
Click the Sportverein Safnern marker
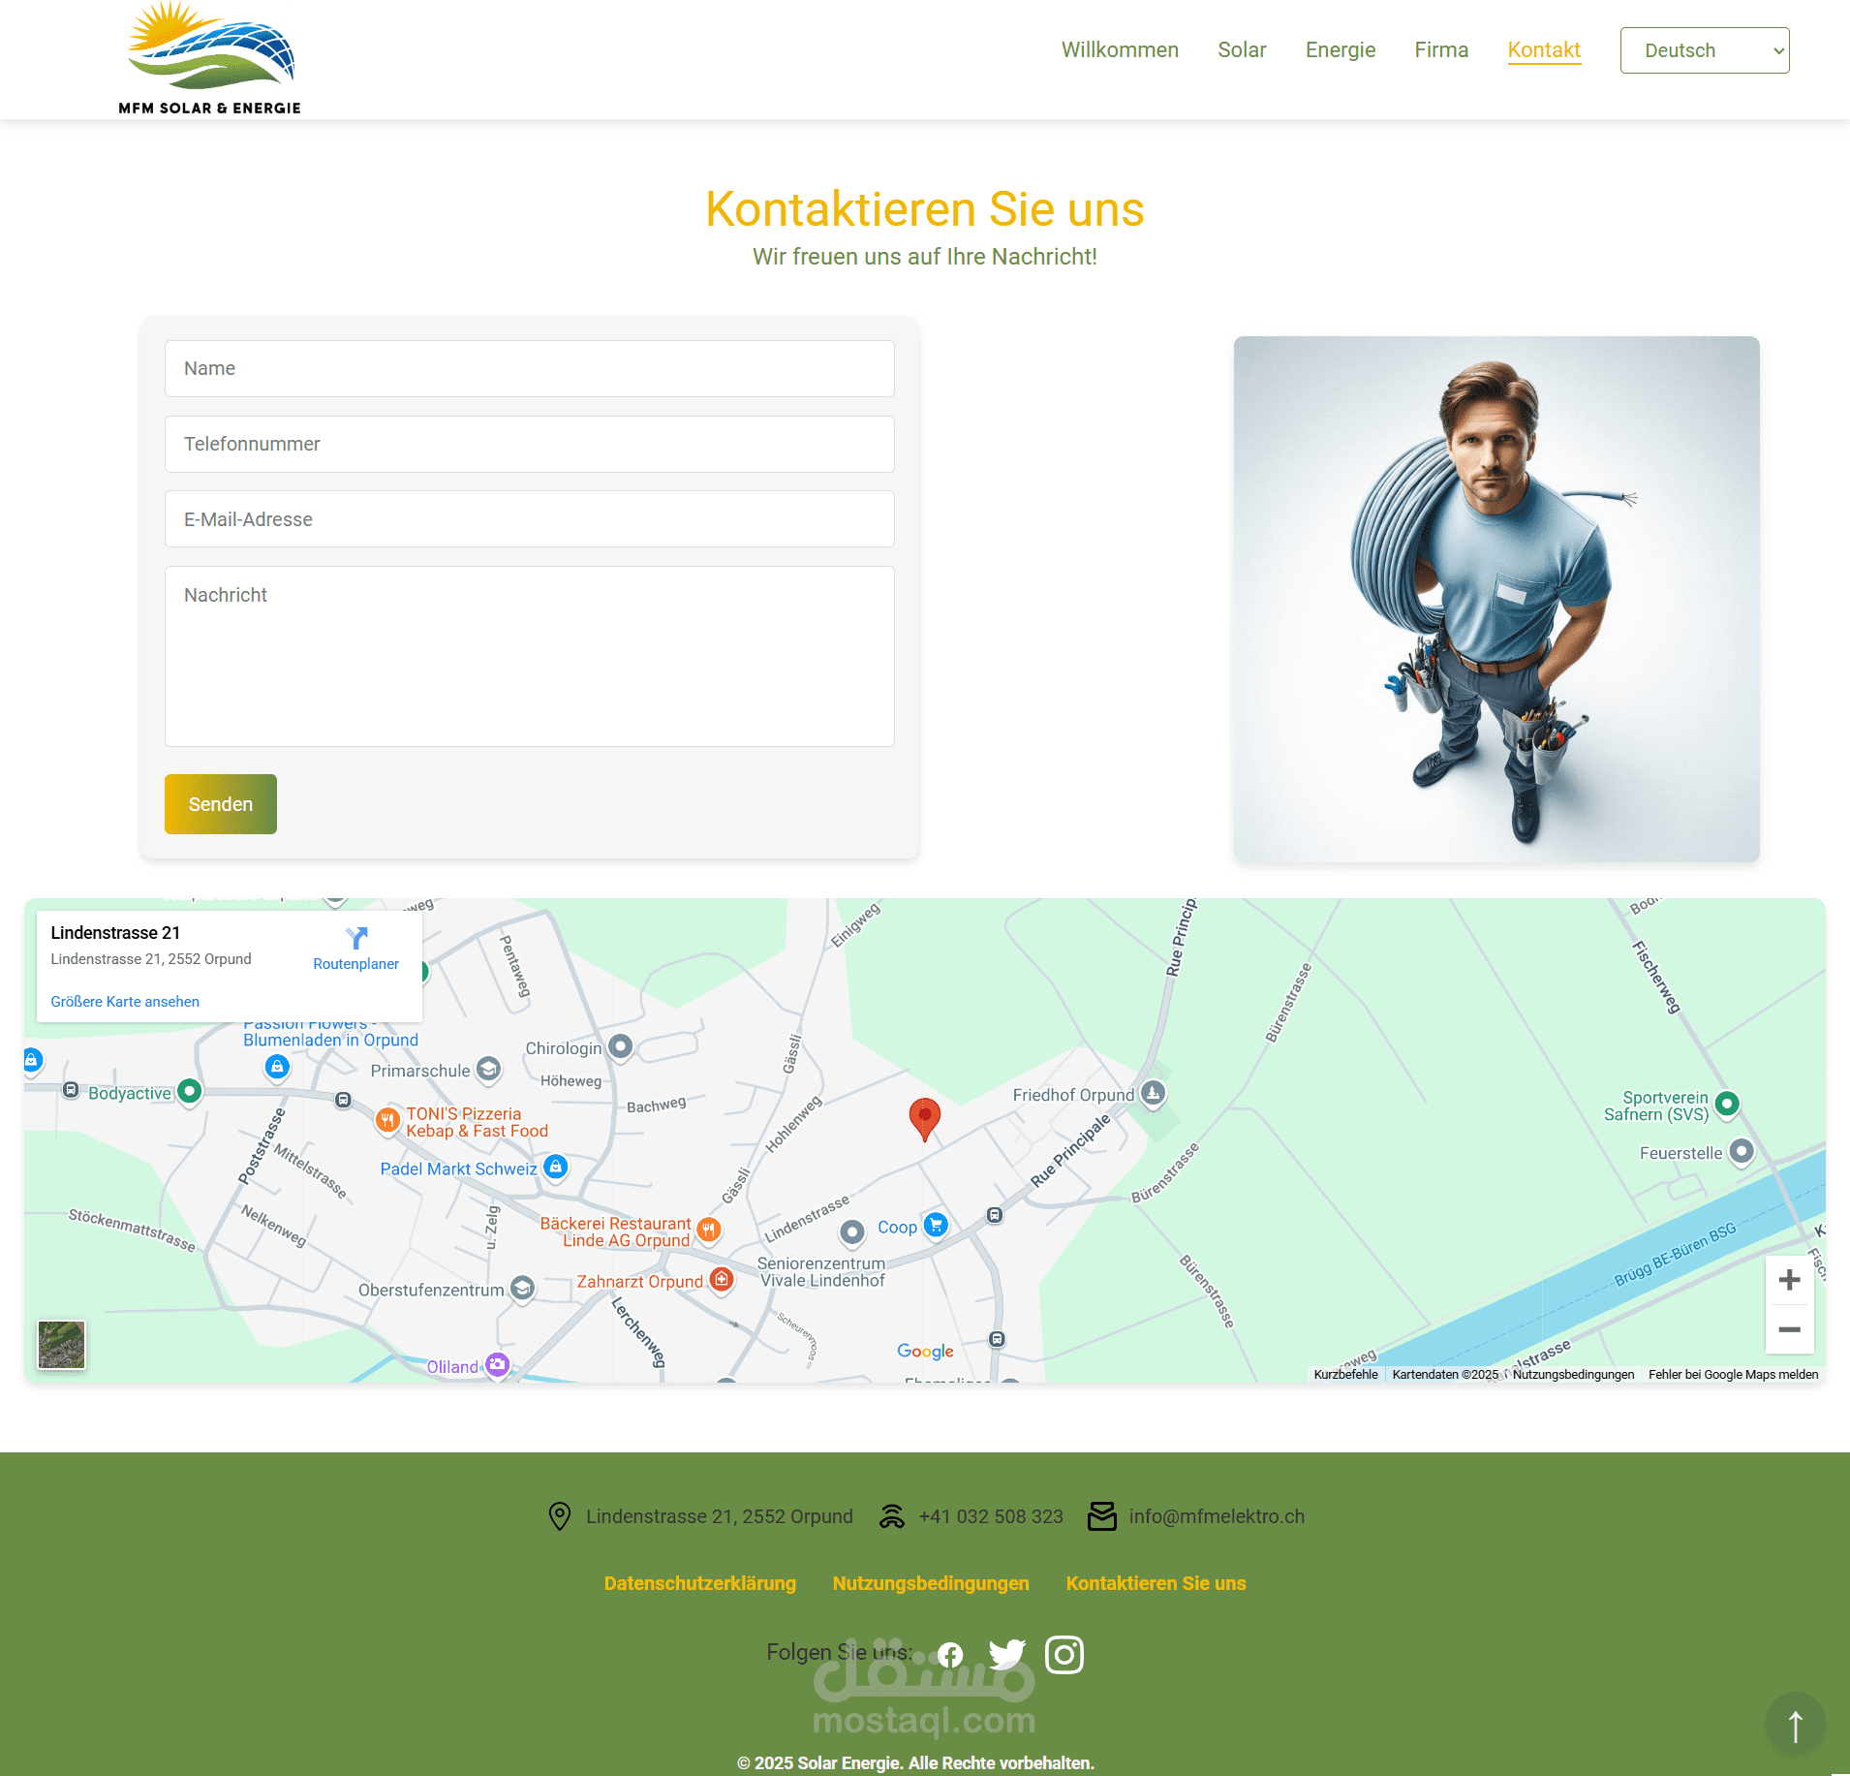(x=1727, y=1103)
